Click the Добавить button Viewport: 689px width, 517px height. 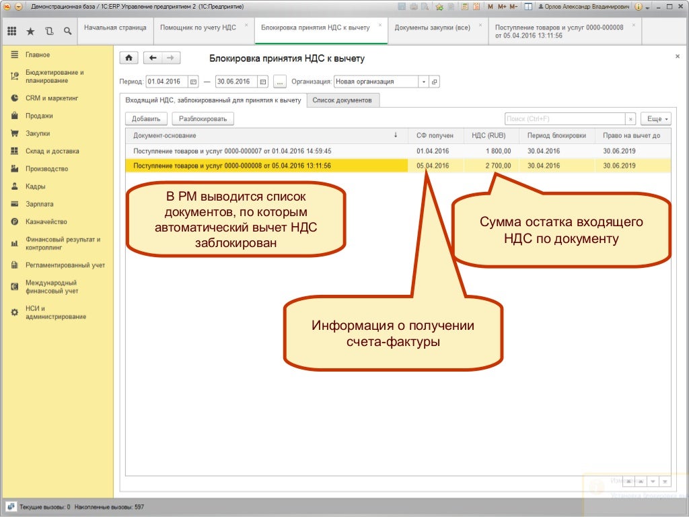point(146,119)
